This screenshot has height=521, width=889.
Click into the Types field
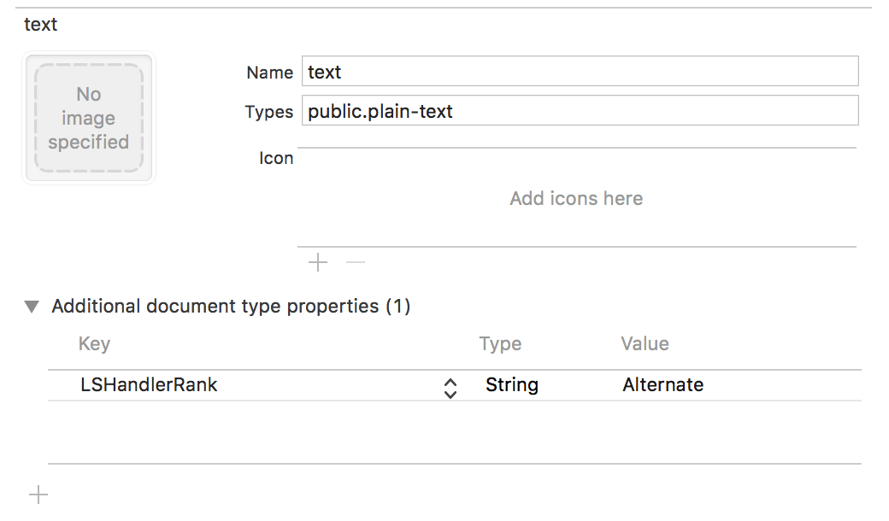coord(580,111)
